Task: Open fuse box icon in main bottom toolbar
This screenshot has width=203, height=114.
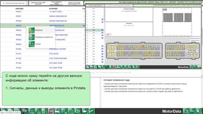Action: point(64,111)
